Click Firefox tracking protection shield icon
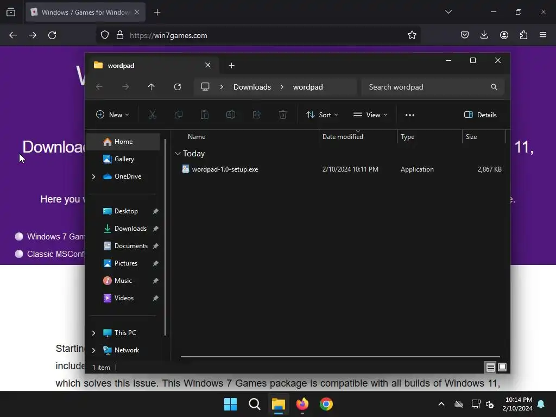 pyautogui.click(x=105, y=35)
